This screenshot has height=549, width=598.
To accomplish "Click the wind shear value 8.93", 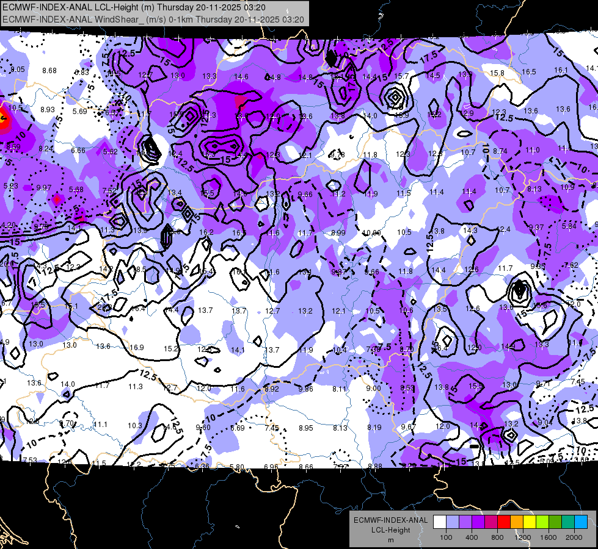I will pos(48,110).
